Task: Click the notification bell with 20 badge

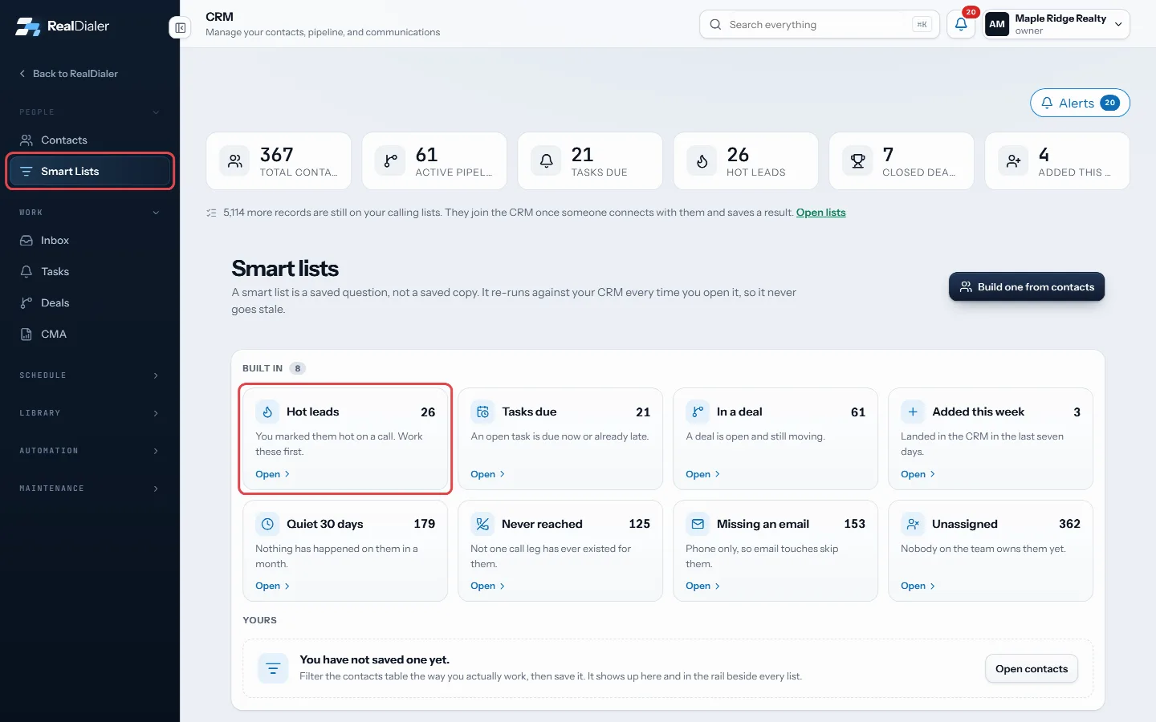Action: coord(961,24)
